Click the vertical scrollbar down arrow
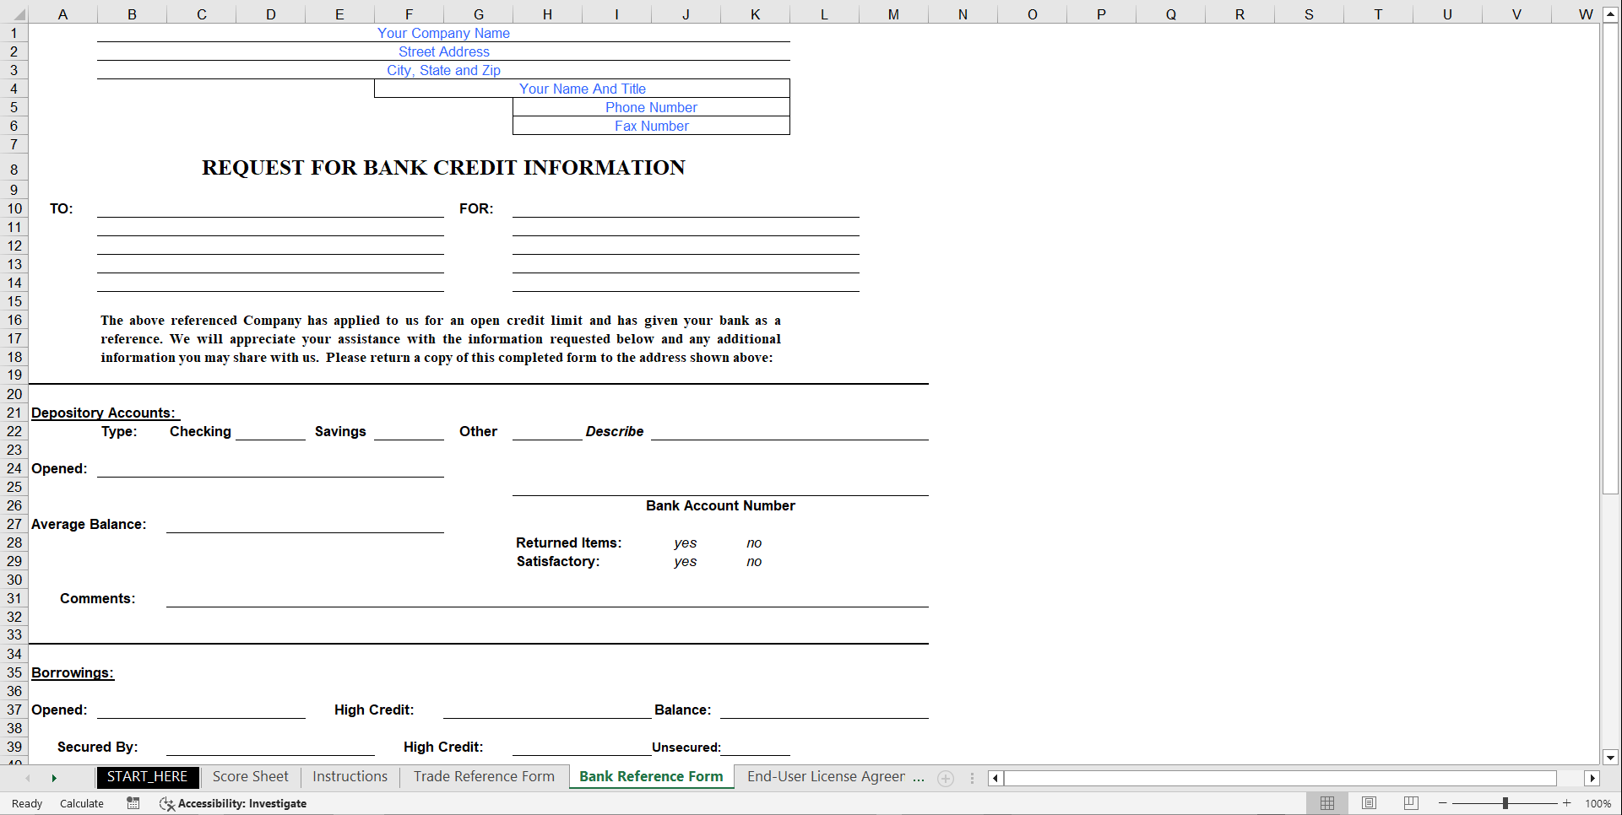This screenshot has width=1622, height=815. click(1610, 757)
